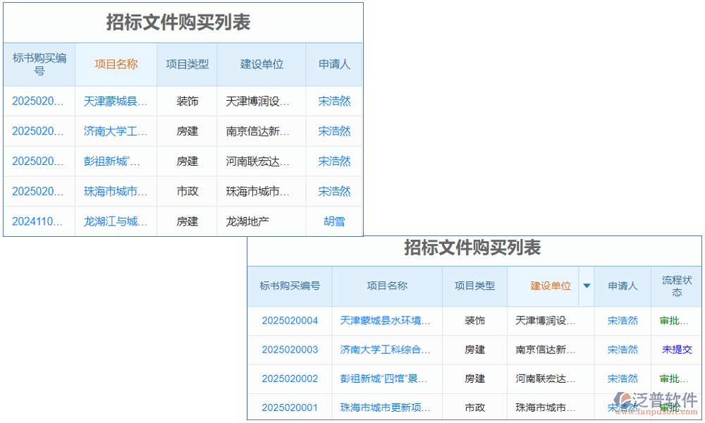Image resolution: width=705 pixels, height=423 pixels.
Task: Sort by the 建设单位 column header
Action: click(549, 286)
